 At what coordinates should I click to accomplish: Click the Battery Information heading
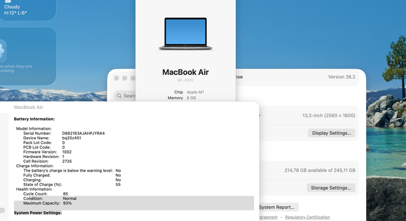click(34, 119)
